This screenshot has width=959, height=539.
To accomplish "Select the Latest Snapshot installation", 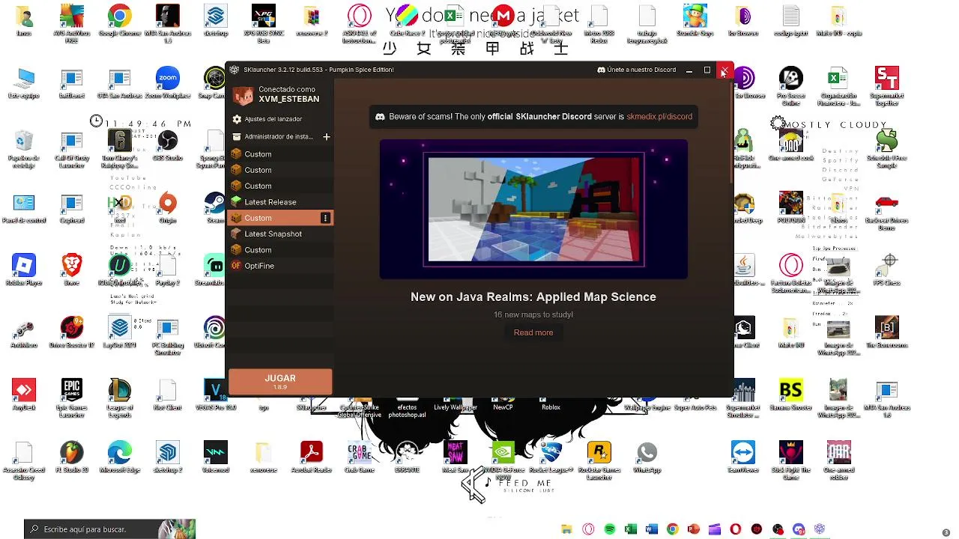I will pos(279,234).
